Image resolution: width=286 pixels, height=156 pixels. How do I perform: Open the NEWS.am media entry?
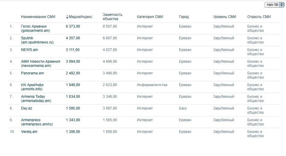click(x=29, y=50)
